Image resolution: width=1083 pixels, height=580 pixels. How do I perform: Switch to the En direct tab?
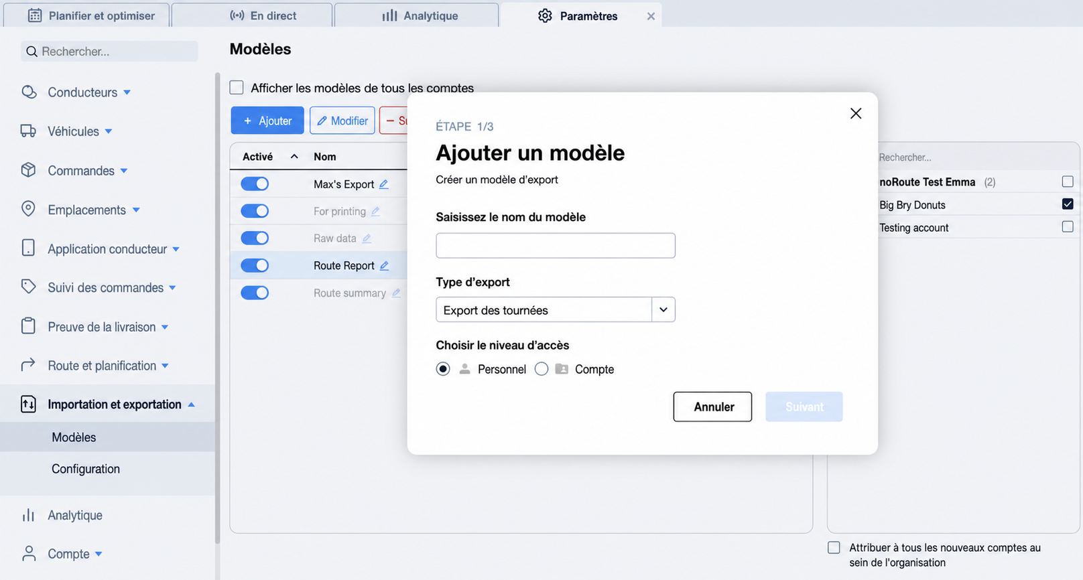pos(252,15)
